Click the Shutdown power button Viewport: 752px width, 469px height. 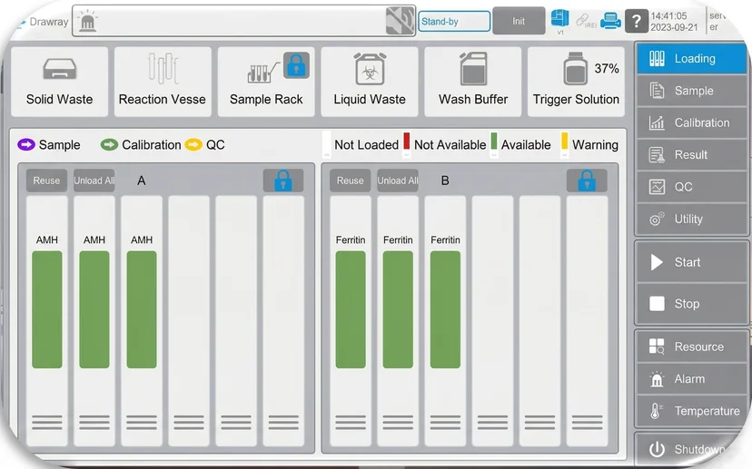pos(691,449)
